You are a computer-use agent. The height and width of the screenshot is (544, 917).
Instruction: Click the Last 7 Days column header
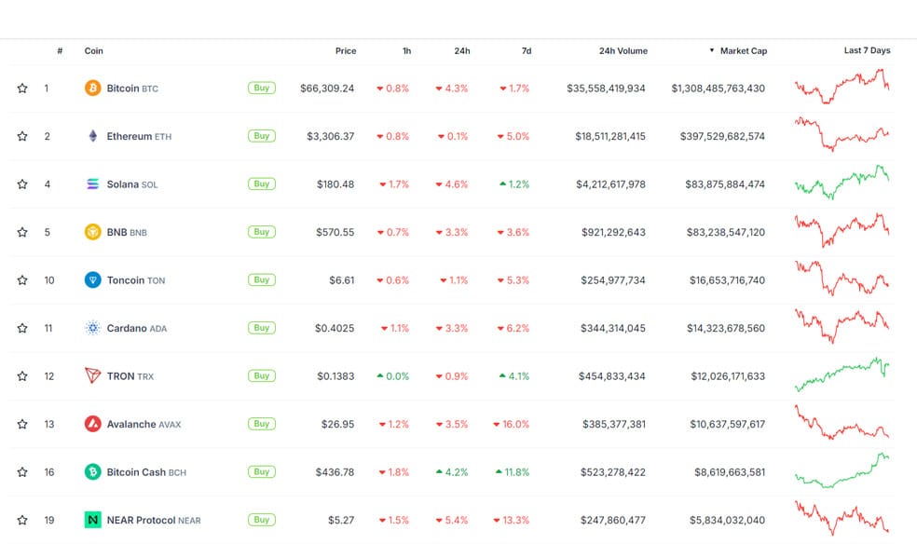tap(867, 50)
